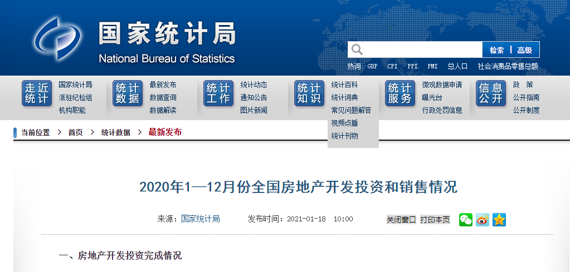Select hot word 总人口
The image size is (570, 272).
click(x=457, y=66)
